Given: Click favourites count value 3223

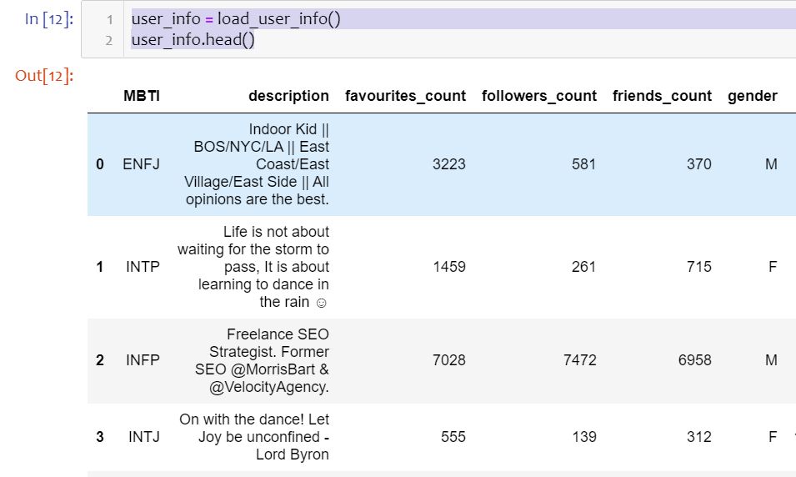Looking at the screenshot, I should [x=449, y=164].
